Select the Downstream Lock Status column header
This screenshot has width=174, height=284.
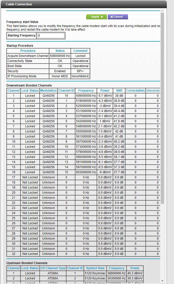30,91
